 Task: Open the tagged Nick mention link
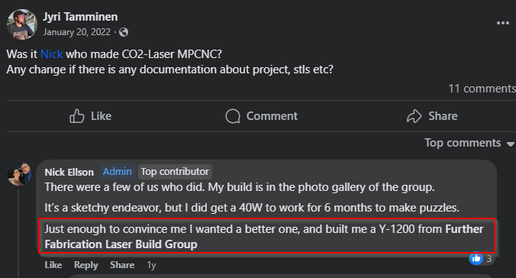point(51,54)
